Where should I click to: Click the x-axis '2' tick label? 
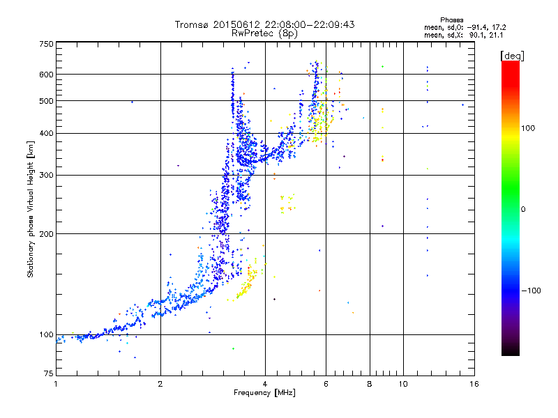(x=160, y=384)
